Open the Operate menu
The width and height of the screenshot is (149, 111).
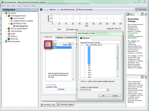26,6
